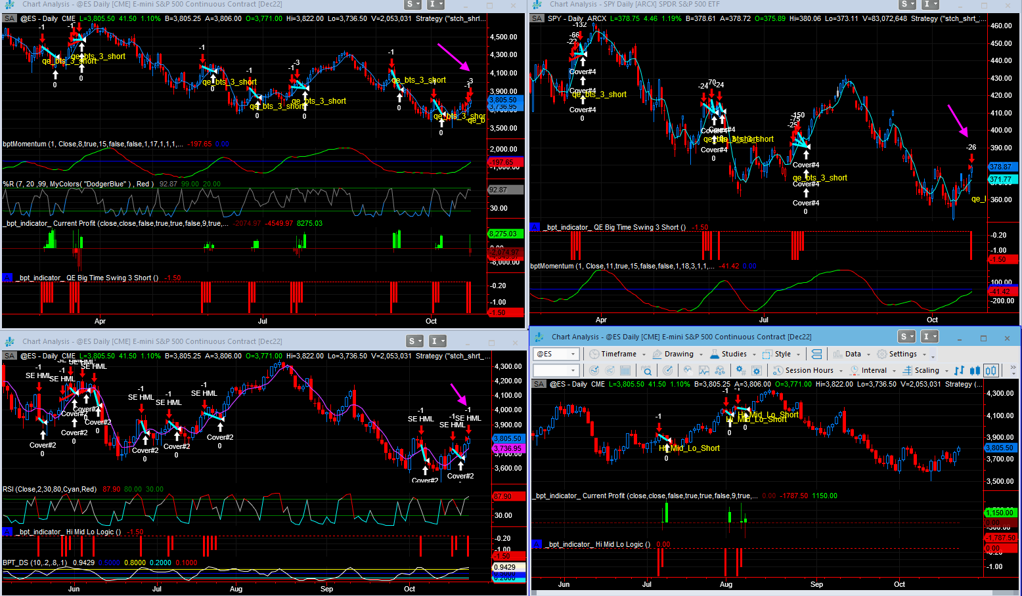Viewport: 1022px width, 596px height.
Task: Switch to OHLC bar chart type
Action: tap(959, 370)
